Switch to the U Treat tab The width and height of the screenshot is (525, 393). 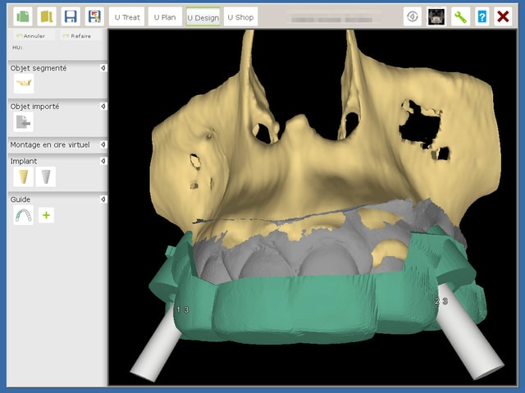(x=127, y=16)
